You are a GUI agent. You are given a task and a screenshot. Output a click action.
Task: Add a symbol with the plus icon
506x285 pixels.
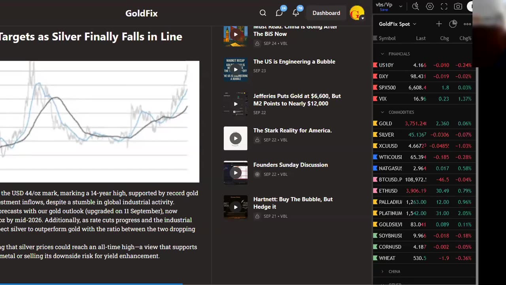point(439,24)
